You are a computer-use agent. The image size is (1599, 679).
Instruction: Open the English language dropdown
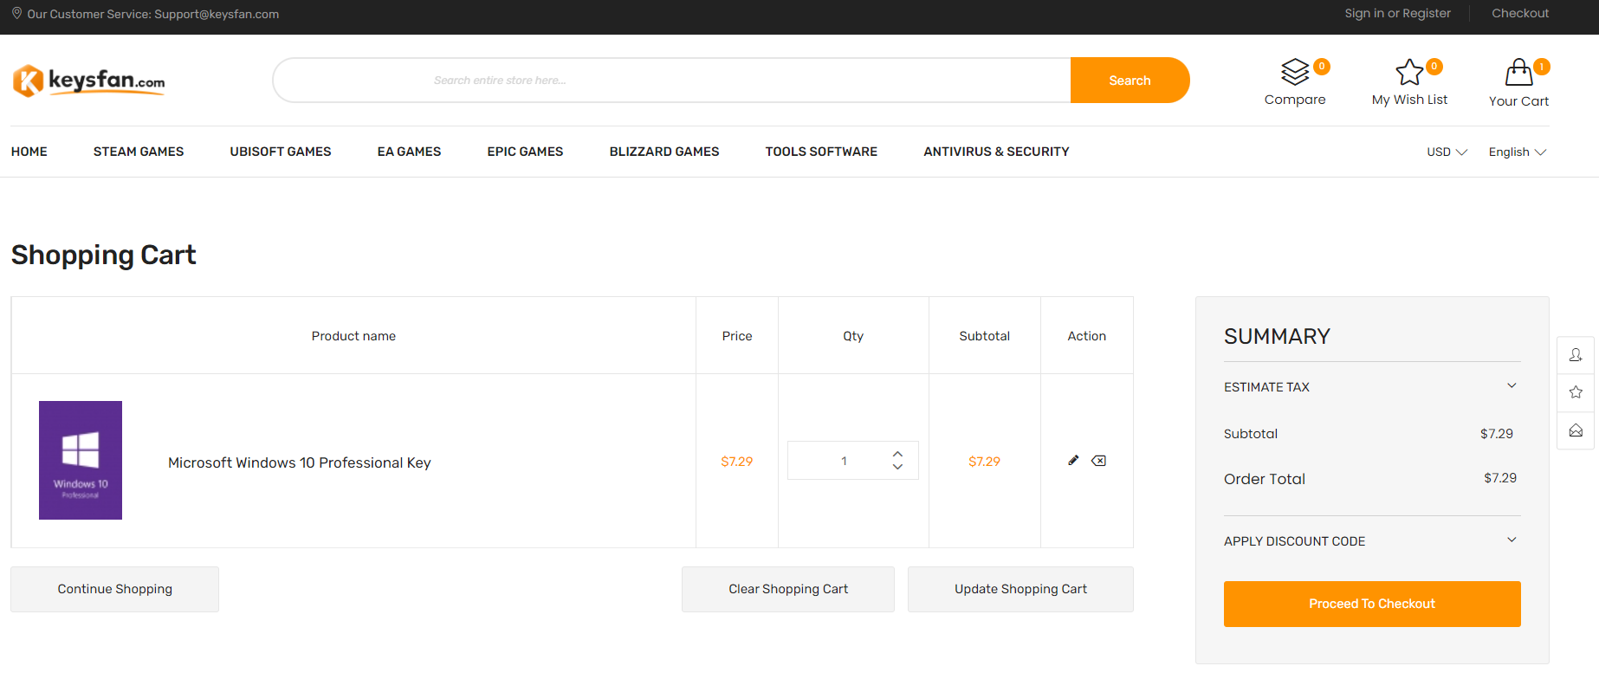(x=1517, y=152)
